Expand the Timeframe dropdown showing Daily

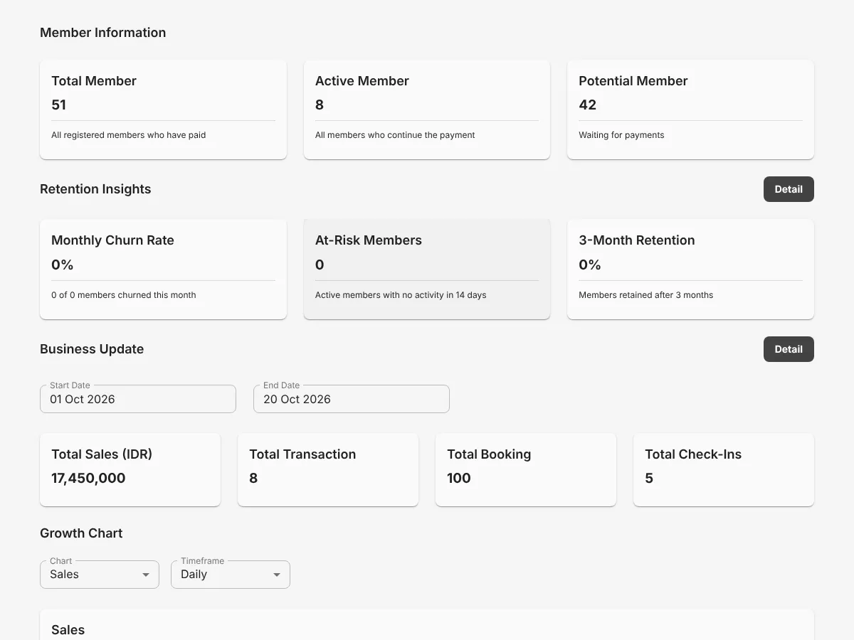231,575
